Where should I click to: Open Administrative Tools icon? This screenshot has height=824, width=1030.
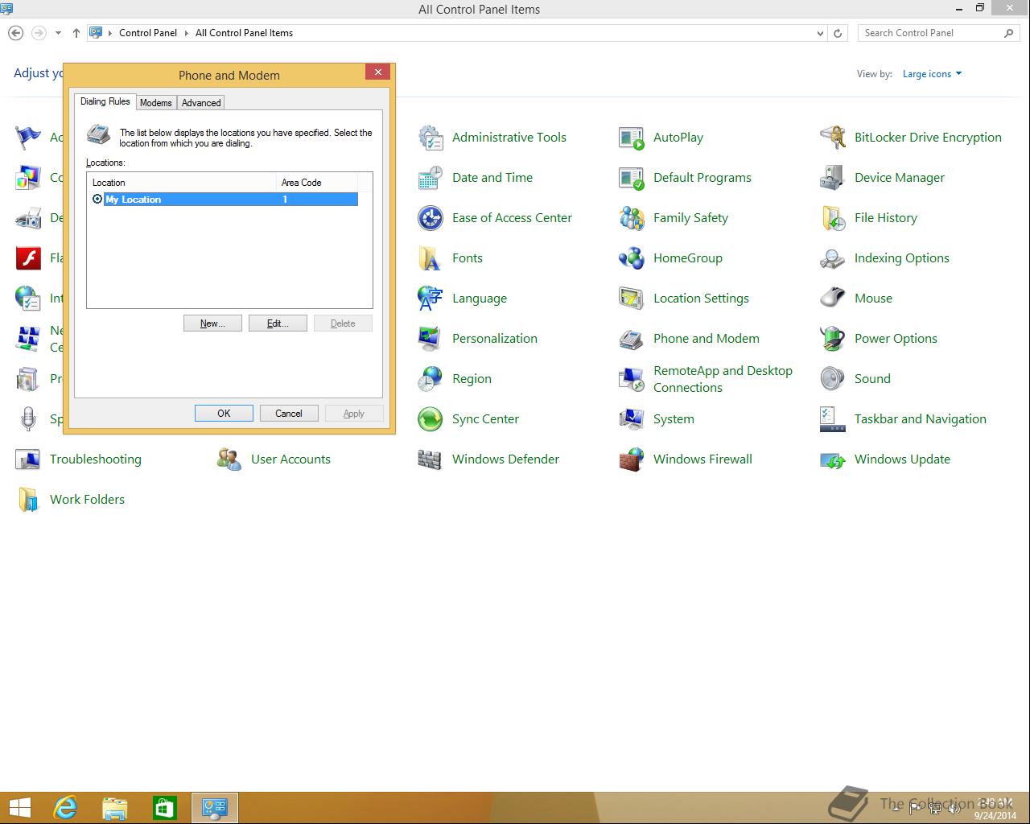pos(431,138)
